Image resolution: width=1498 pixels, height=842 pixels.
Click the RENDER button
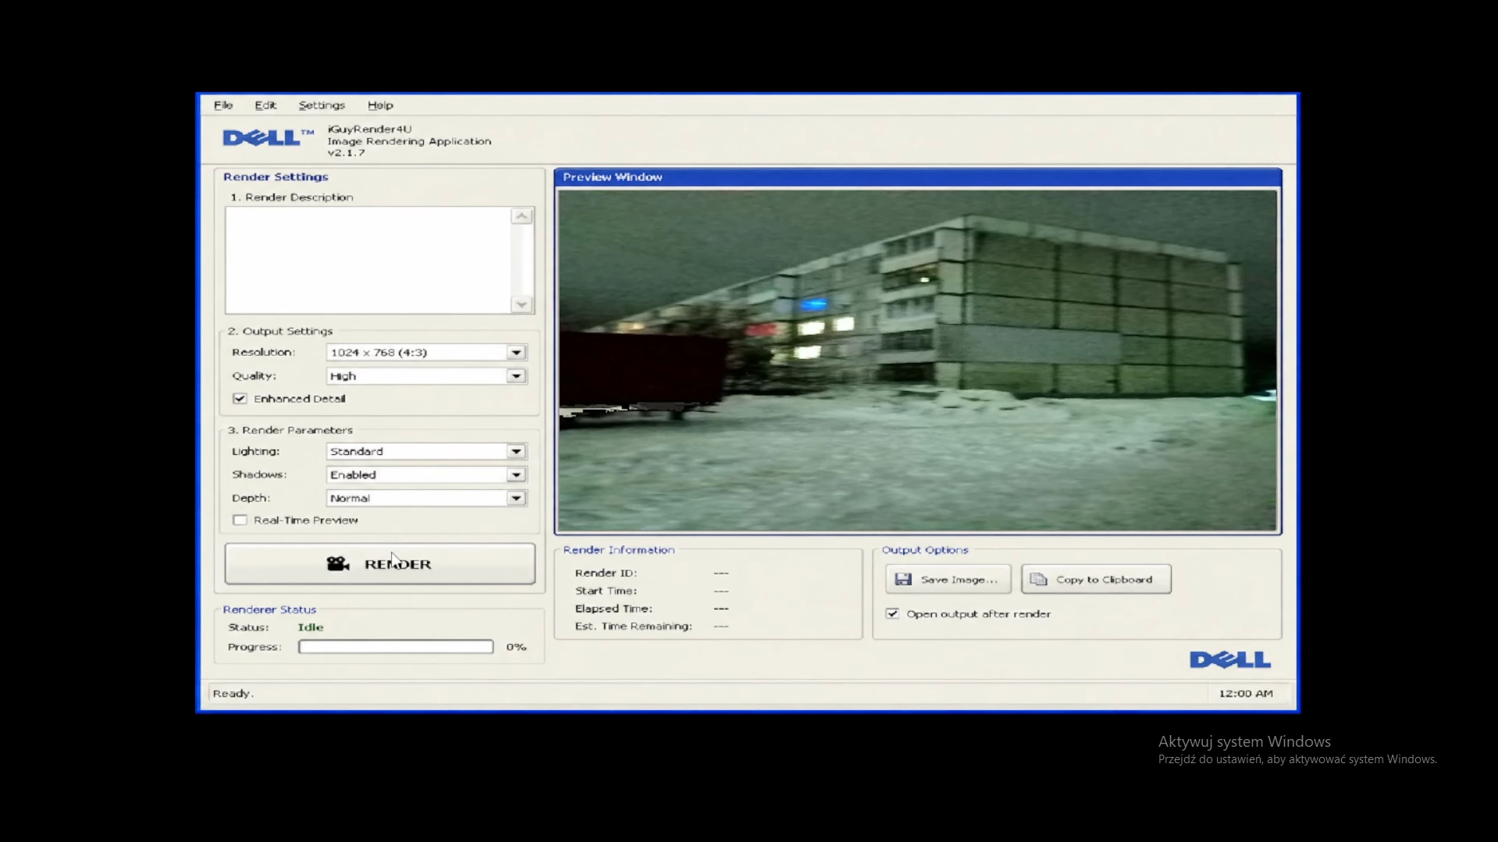coord(380,564)
